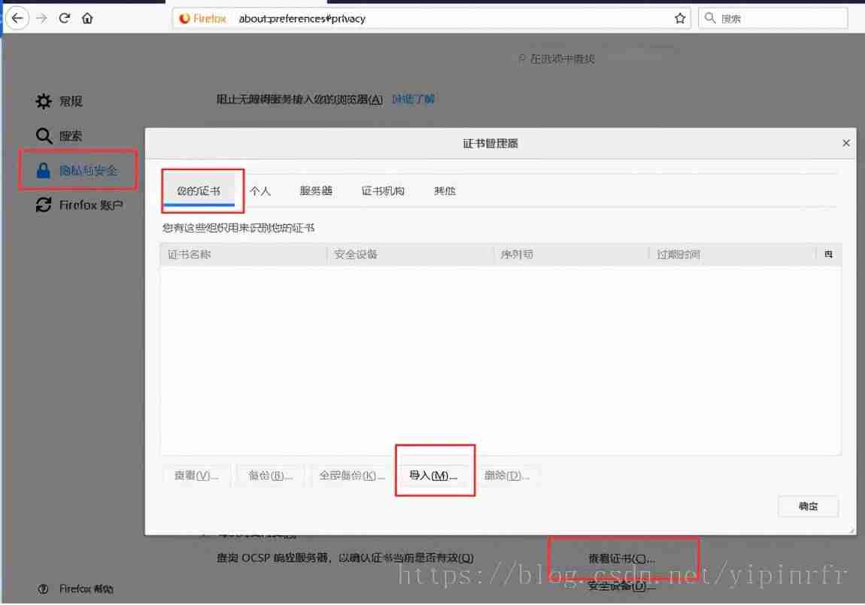Bookmark this page with the star icon
The width and height of the screenshot is (865, 605).
click(680, 18)
